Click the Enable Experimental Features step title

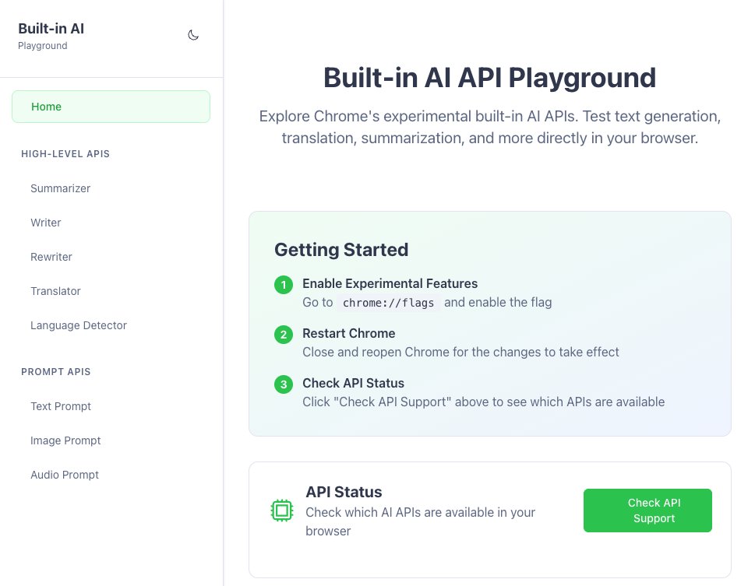[x=390, y=283]
